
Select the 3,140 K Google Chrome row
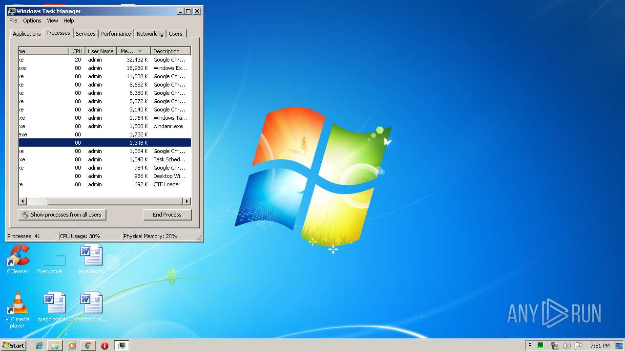(104, 110)
